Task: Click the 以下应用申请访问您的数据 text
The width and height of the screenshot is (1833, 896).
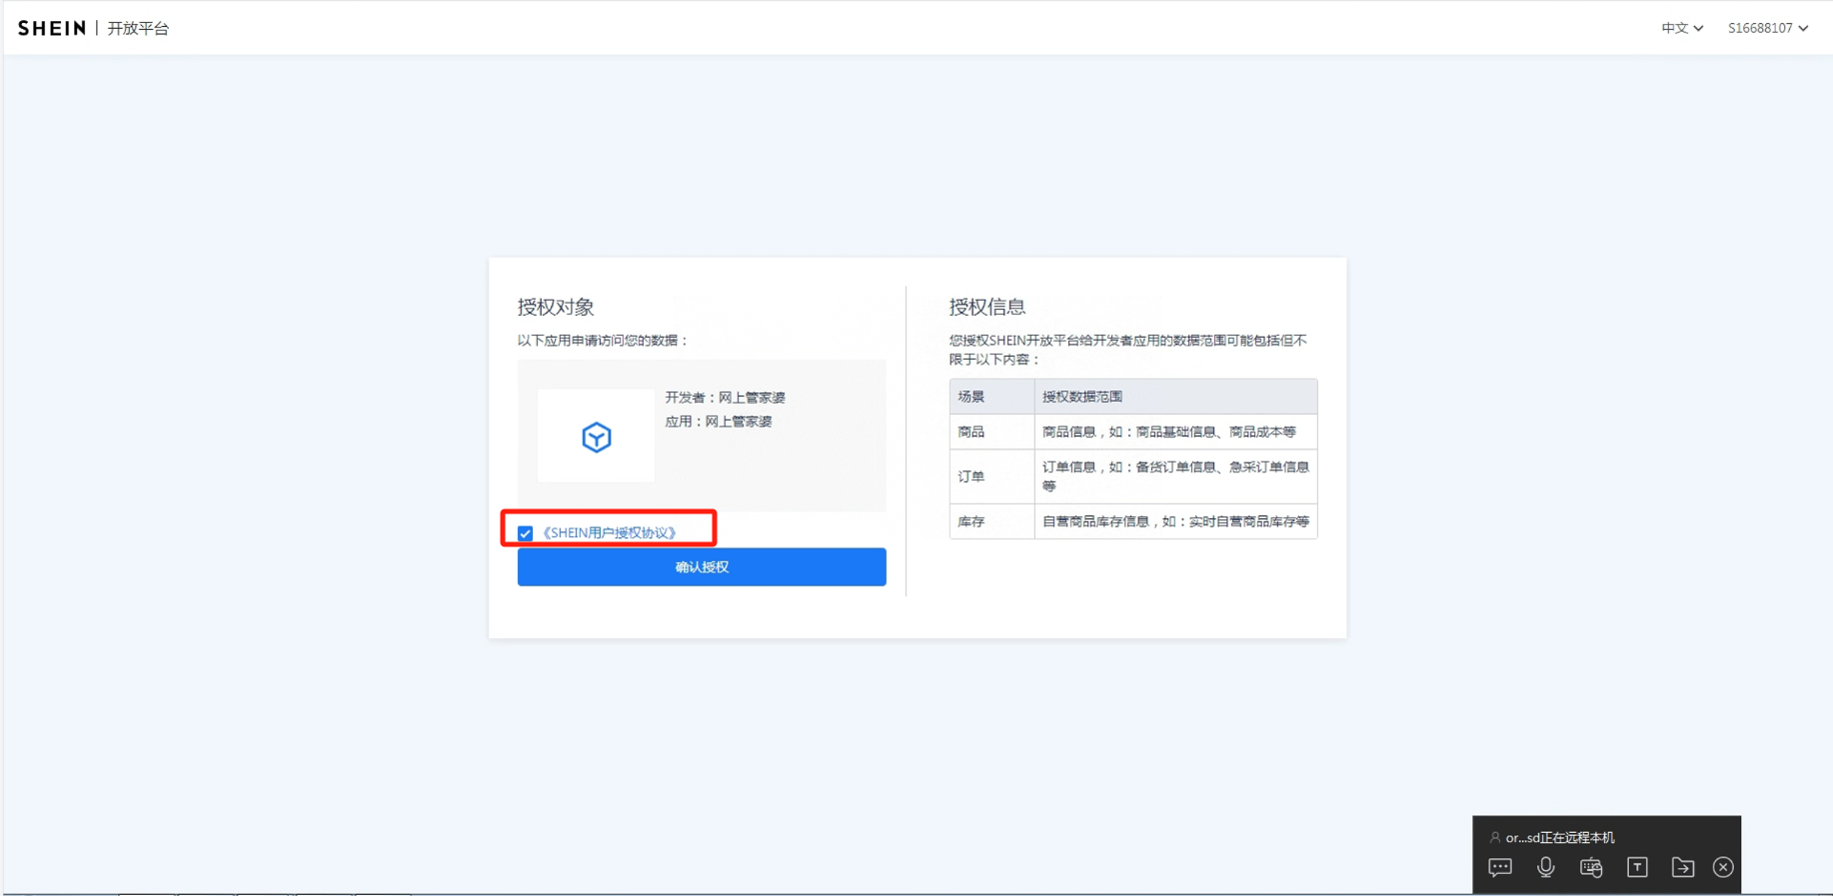Action: pos(603,341)
